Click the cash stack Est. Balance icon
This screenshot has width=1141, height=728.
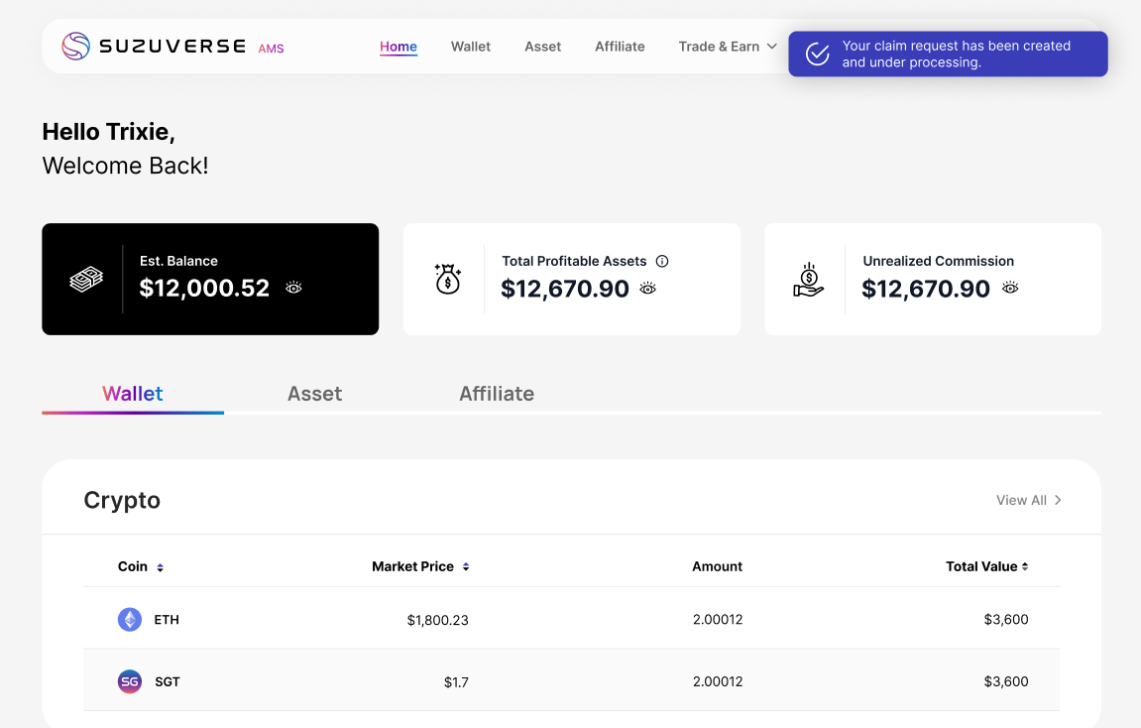86,280
